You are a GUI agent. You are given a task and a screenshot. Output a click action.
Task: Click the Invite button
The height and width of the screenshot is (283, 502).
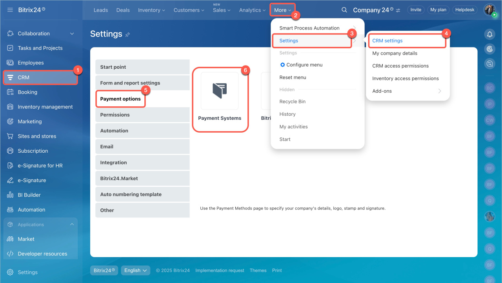[416, 10]
